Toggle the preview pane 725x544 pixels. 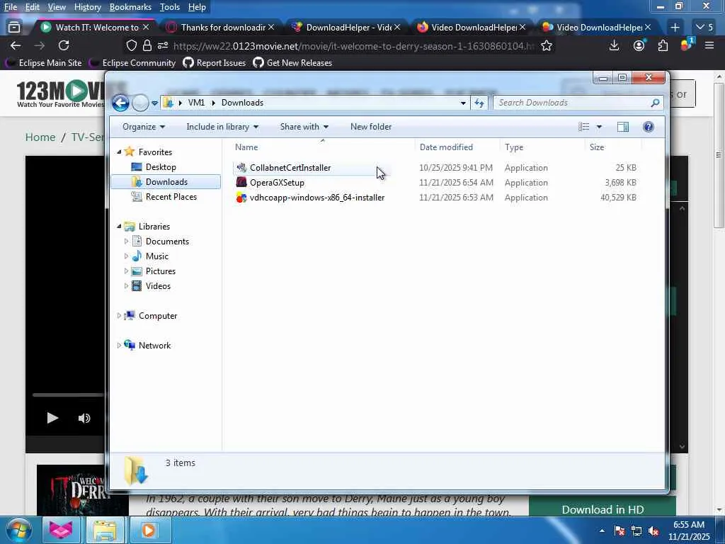623,127
